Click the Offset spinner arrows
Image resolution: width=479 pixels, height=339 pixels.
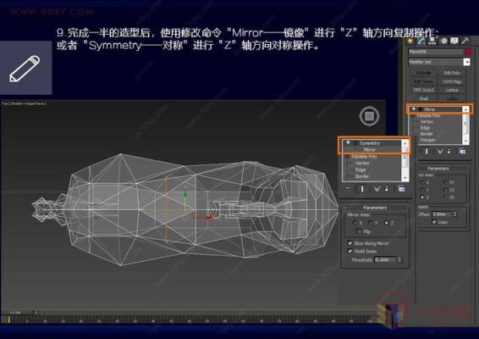455,214
